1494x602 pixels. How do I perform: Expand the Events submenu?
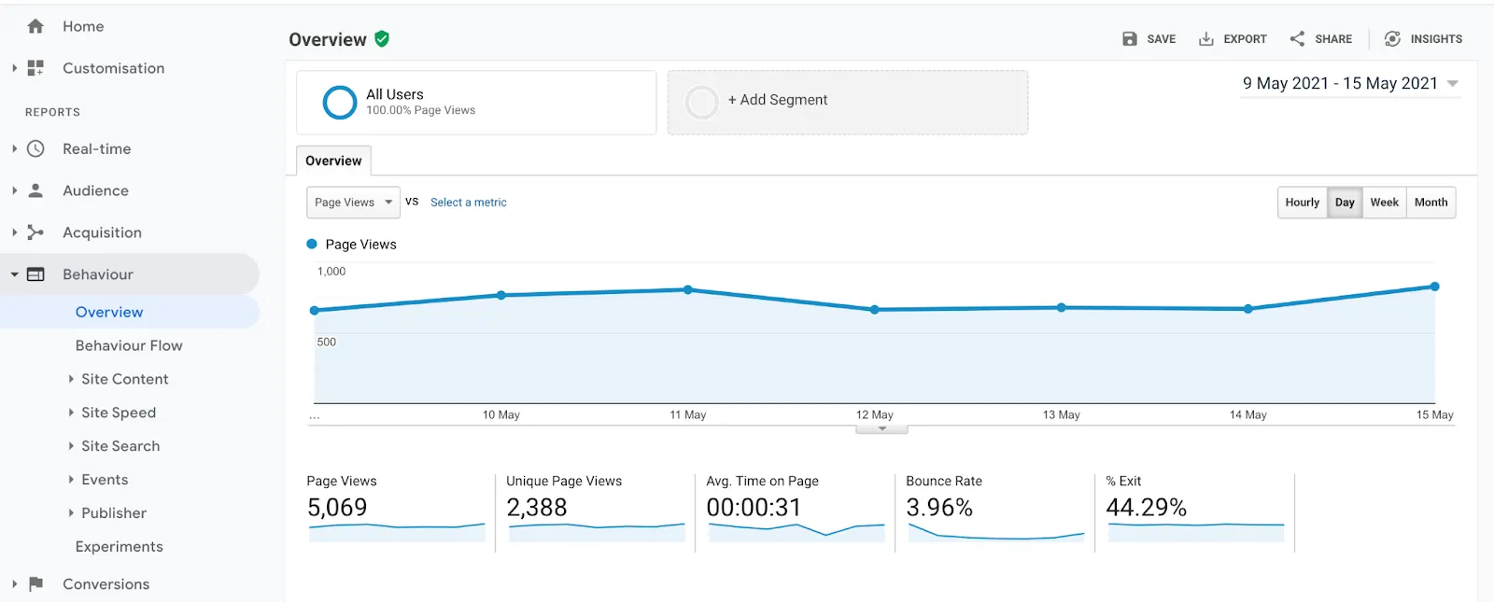point(71,480)
